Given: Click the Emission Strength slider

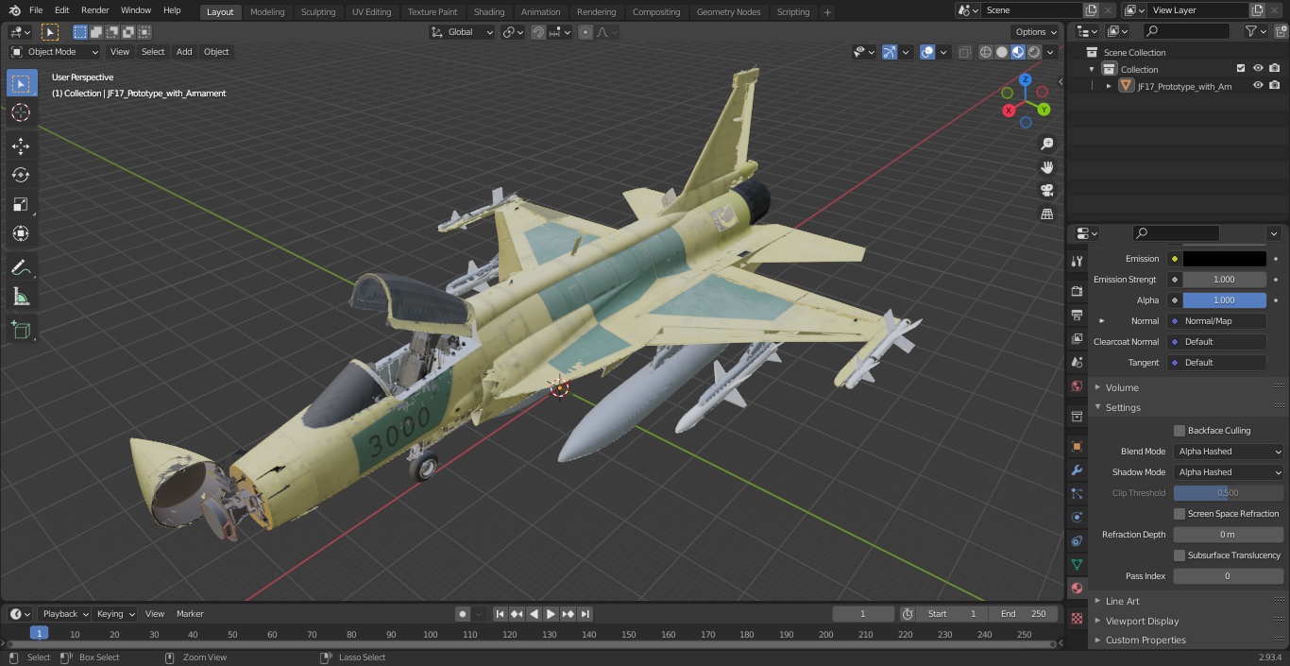Looking at the screenshot, I should pos(1224,280).
